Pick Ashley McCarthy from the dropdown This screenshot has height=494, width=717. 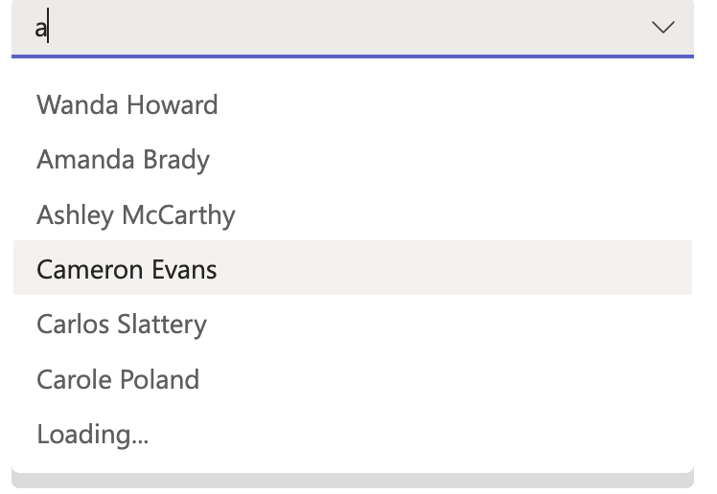136,214
